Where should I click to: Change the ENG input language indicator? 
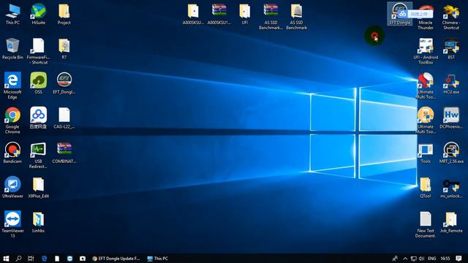click(432, 259)
